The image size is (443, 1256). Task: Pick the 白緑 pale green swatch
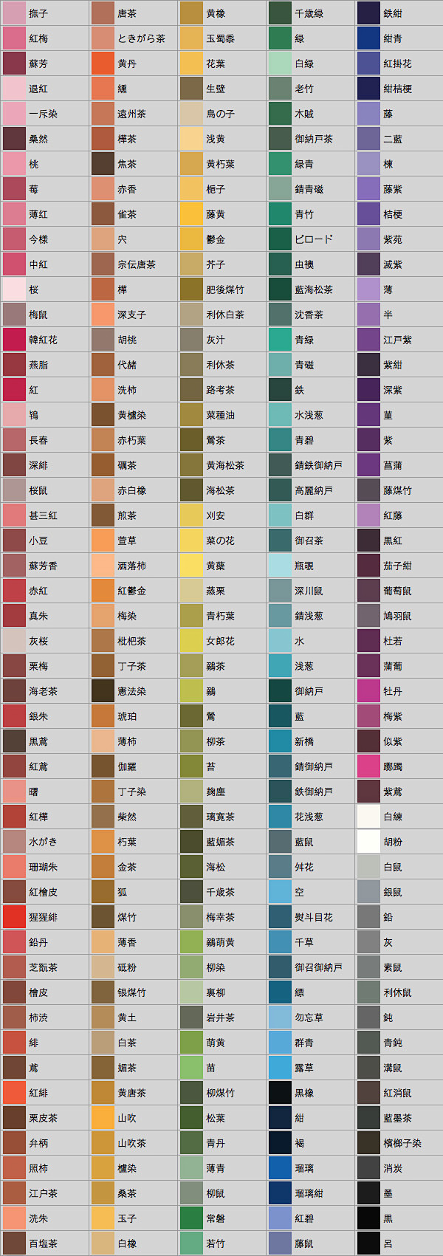[x=280, y=64]
